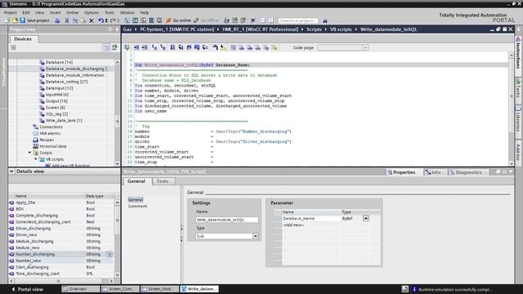Click the search binoculars icon
This screenshot has width=523, height=294.
(325, 20)
